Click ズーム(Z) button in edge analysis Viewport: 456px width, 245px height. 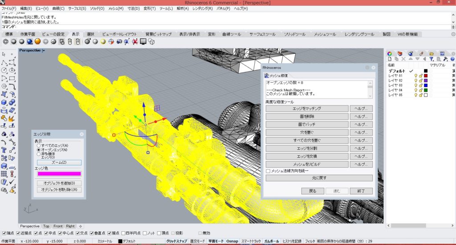(59, 163)
